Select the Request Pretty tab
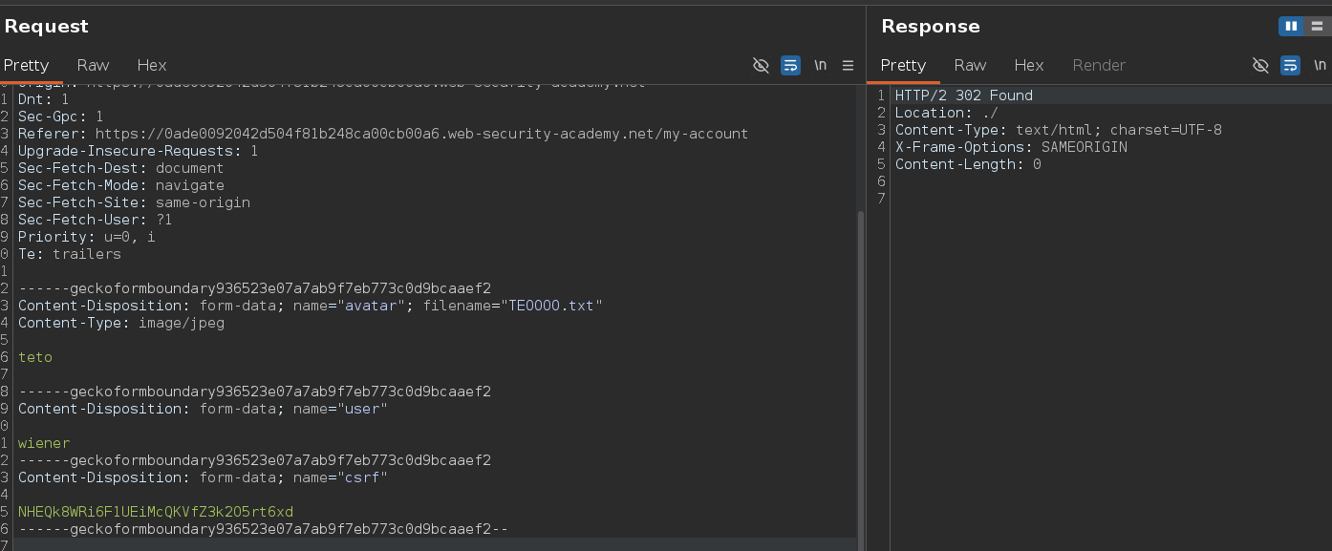Screen dimensions: 1332x551 pos(26,65)
